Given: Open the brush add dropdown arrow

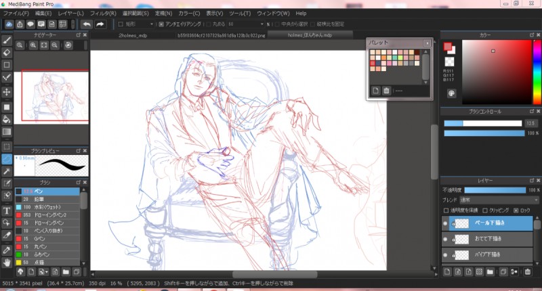Looking at the screenshot, I should point(43,271).
